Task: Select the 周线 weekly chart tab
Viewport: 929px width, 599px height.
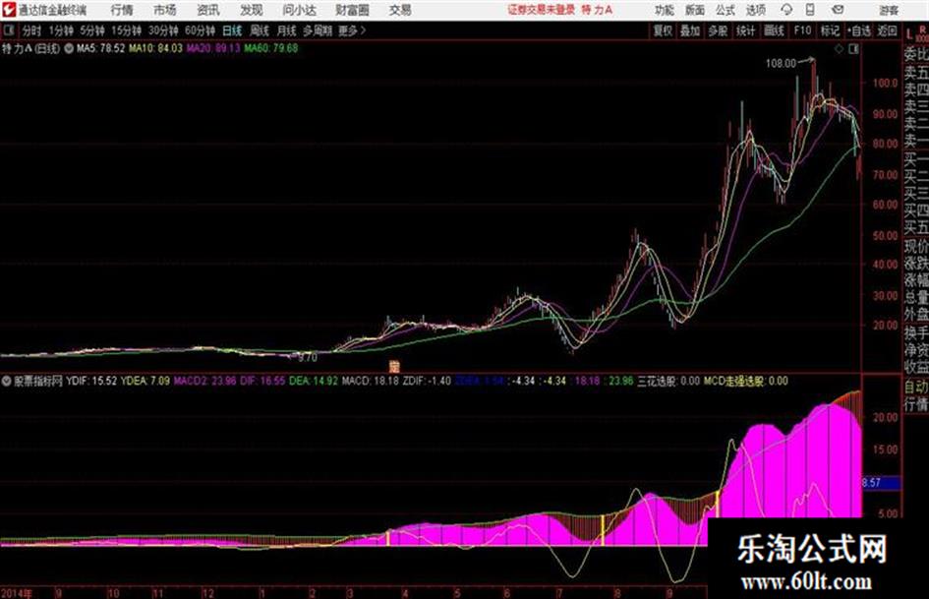Action: point(260,30)
